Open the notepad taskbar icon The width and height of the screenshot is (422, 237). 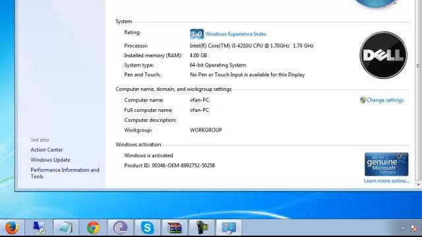(x=66, y=227)
